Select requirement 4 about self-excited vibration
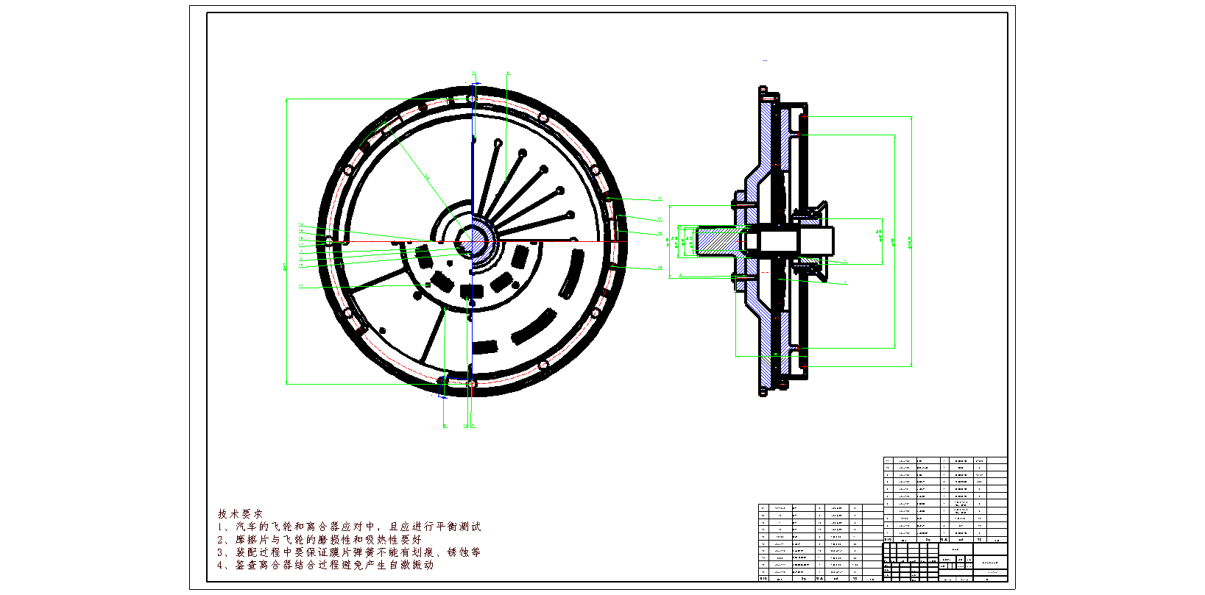The width and height of the screenshot is (1205, 595). point(325,565)
